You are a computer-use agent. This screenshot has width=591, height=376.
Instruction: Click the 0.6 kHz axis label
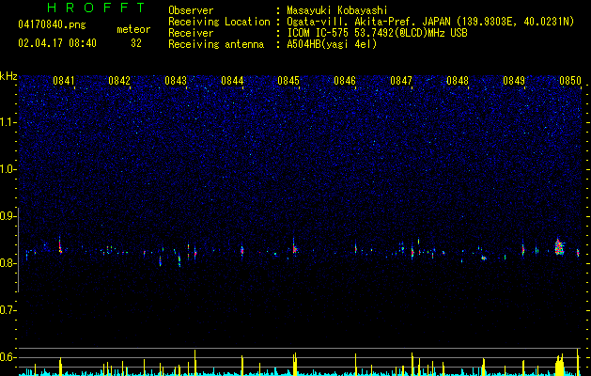(8, 357)
